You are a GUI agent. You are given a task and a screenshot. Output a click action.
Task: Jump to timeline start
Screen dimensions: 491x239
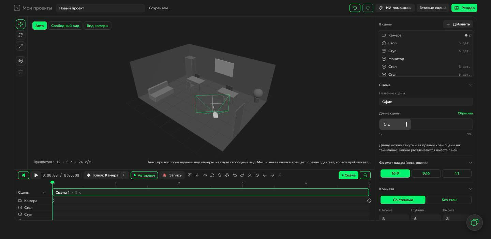coord(24,175)
